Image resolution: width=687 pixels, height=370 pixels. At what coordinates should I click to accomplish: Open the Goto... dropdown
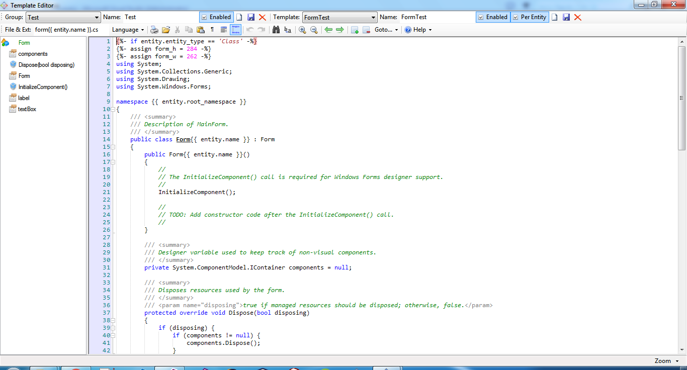pos(386,30)
